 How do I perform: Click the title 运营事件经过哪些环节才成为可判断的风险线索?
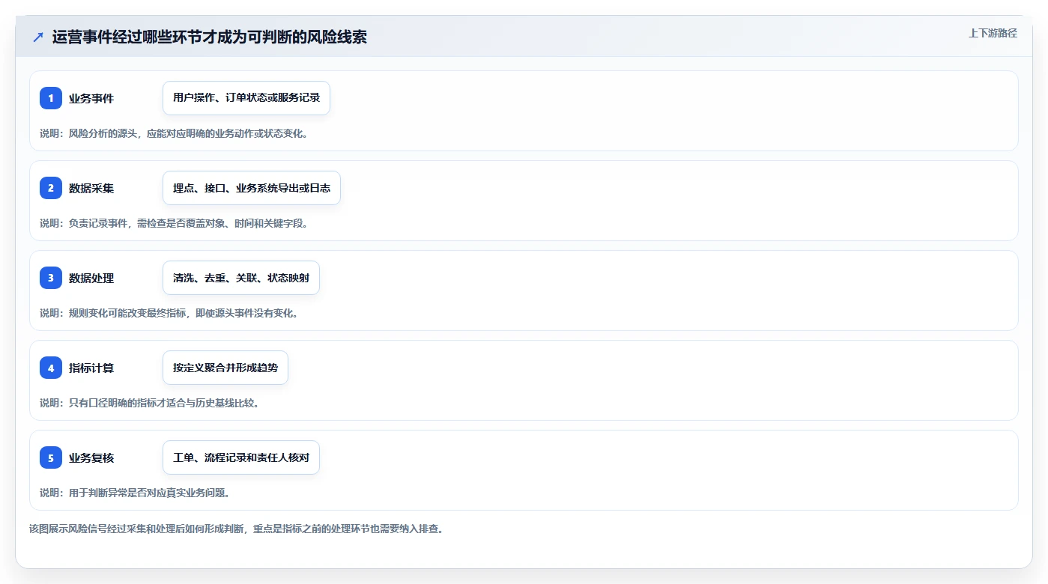[x=210, y=37]
